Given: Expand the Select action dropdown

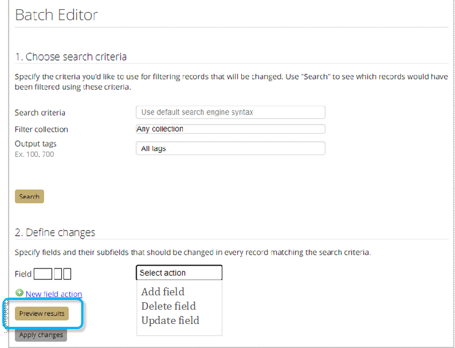Looking at the screenshot, I should [x=179, y=273].
